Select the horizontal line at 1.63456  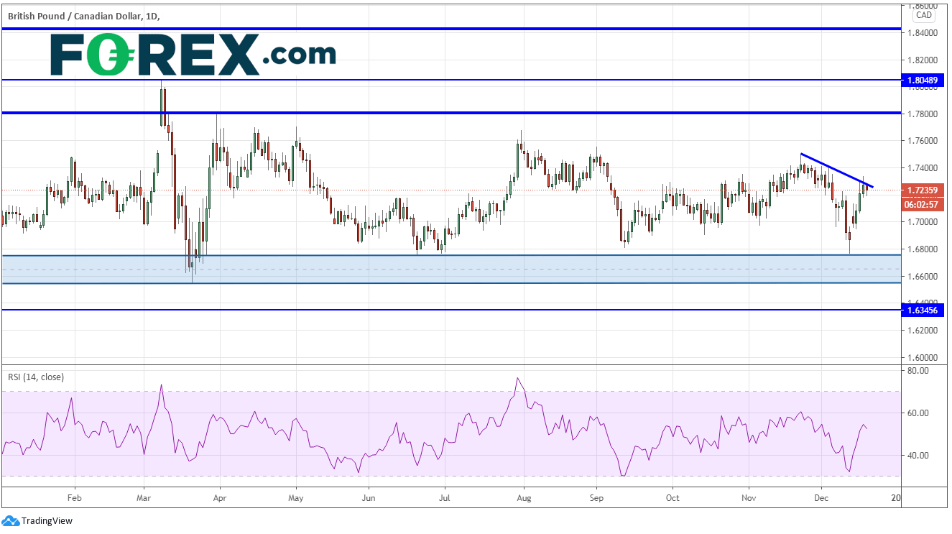point(450,310)
